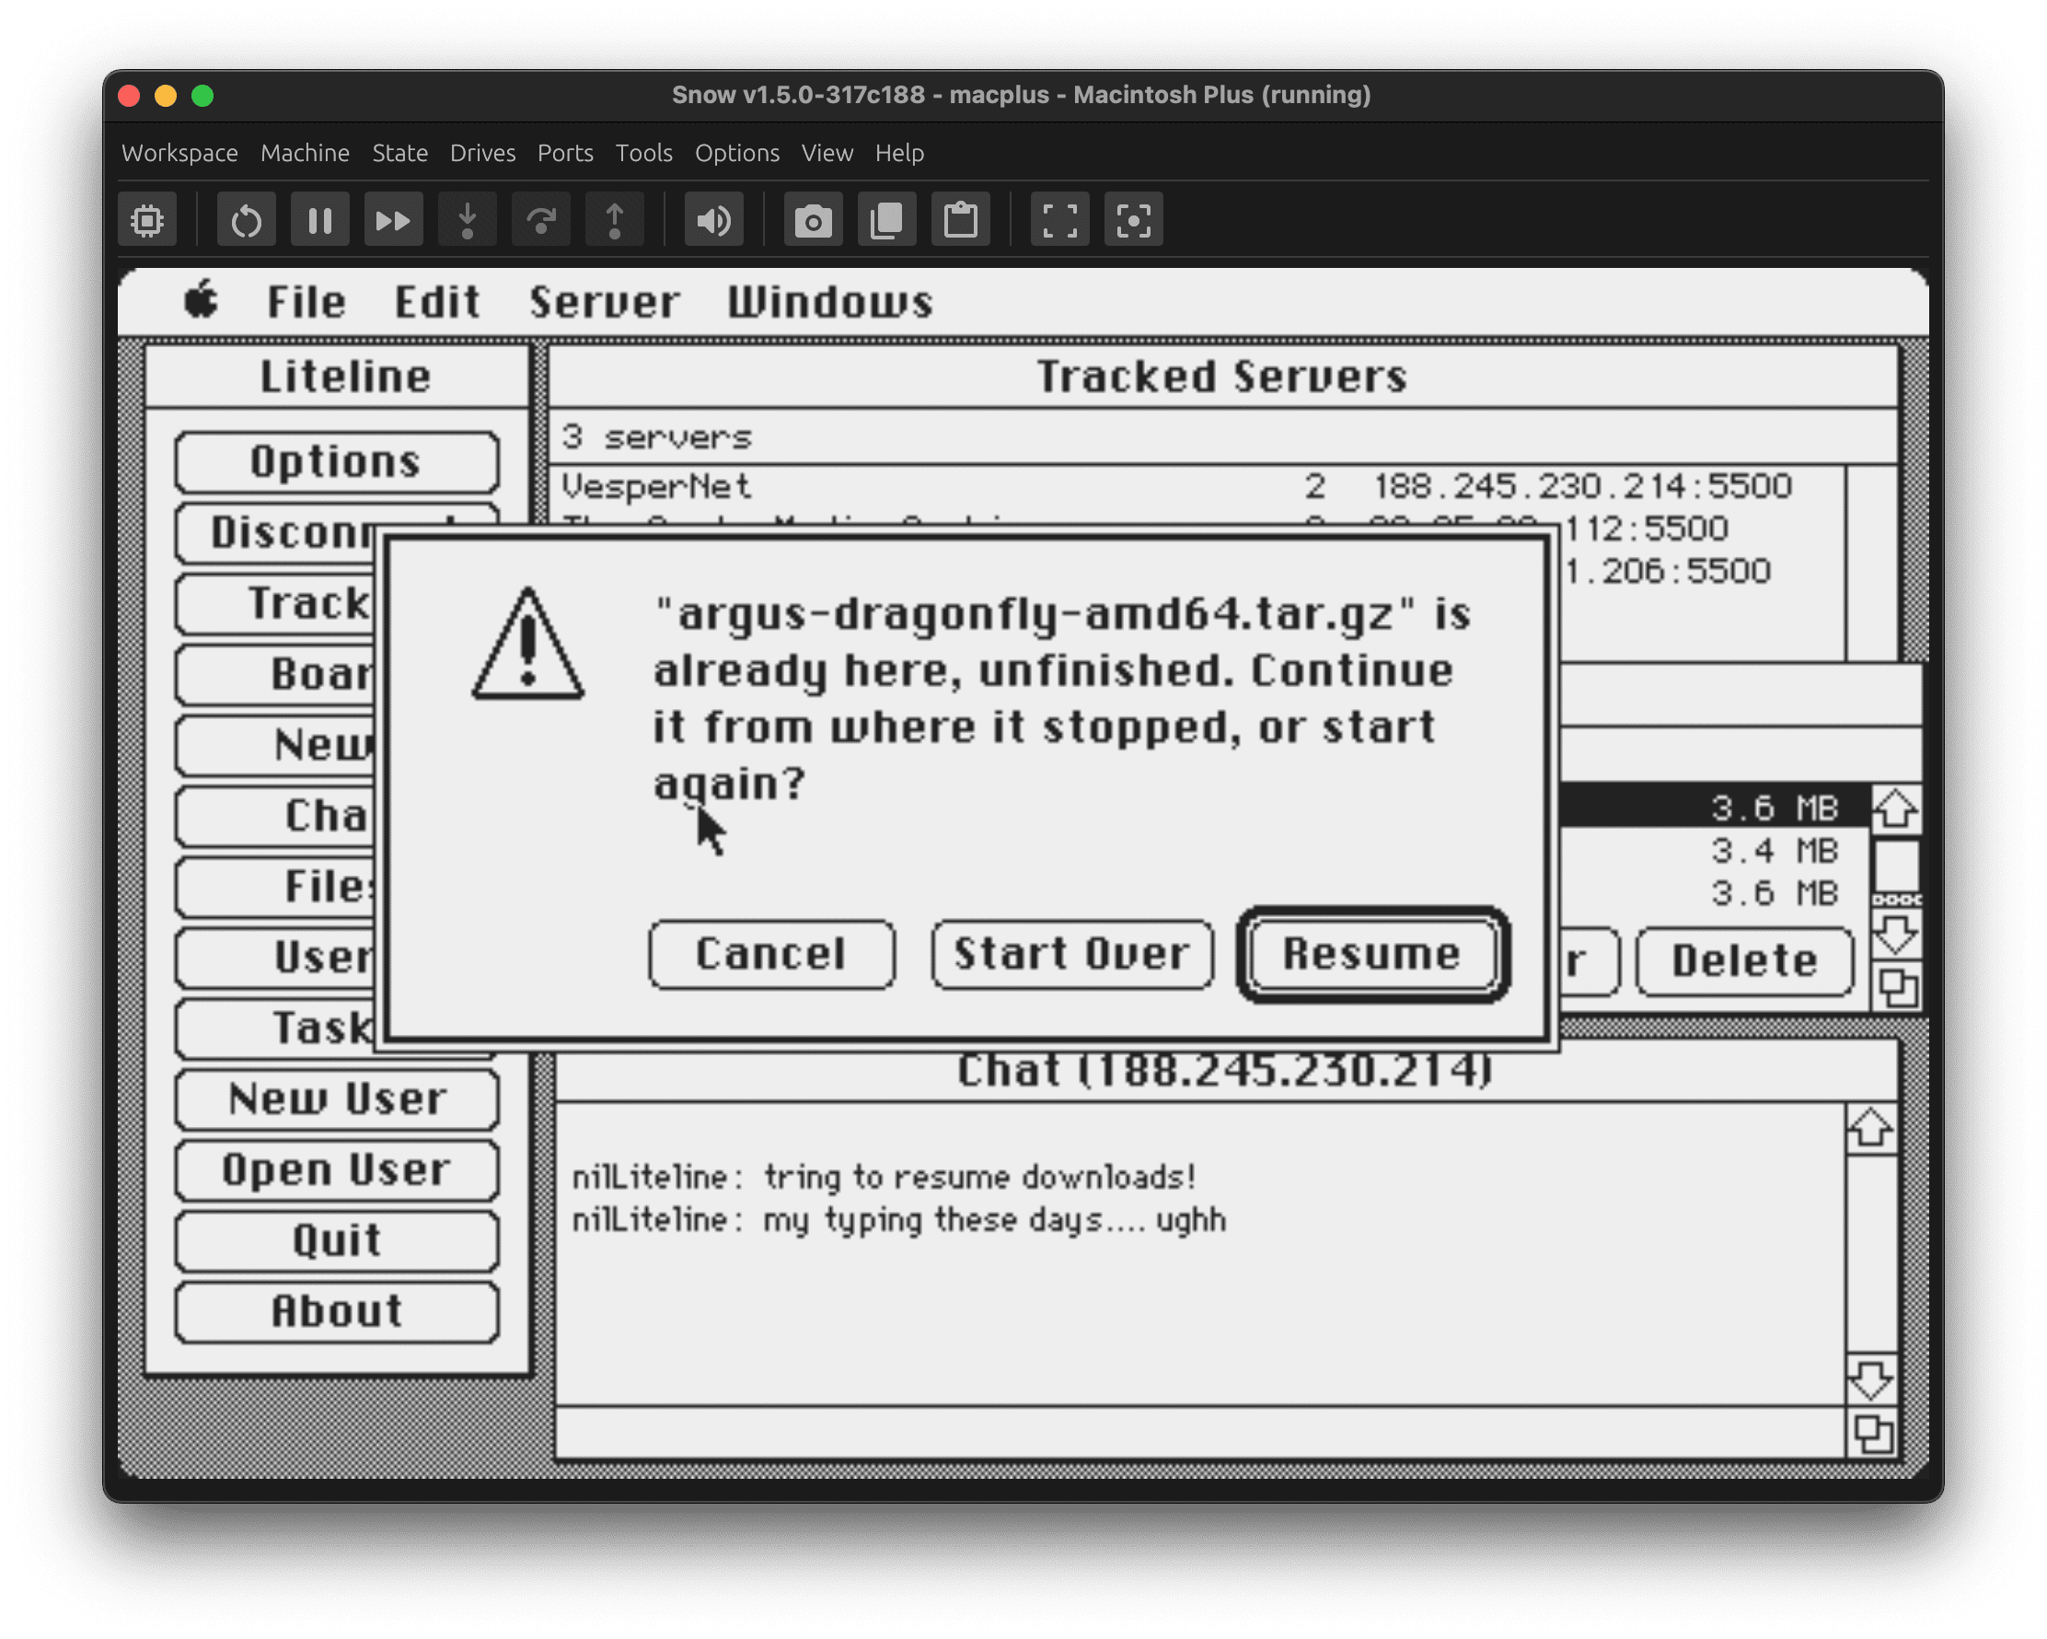2047x1639 pixels.
Task: Click the clipboard paste icon in the Snow toolbar
Action: [961, 220]
